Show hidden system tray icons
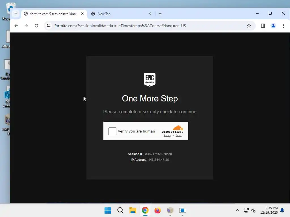Screen dimensions: 290x217 (237, 210)
